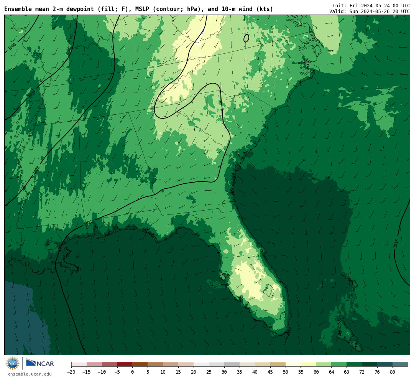
Task: Click the 1016 hPa contour label
Action: click(x=396, y=244)
